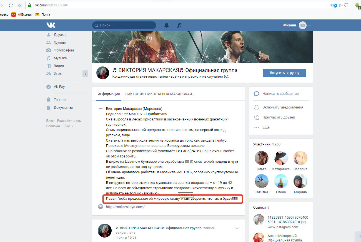Click the description lines icon in Информация

click(x=101, y=109)
